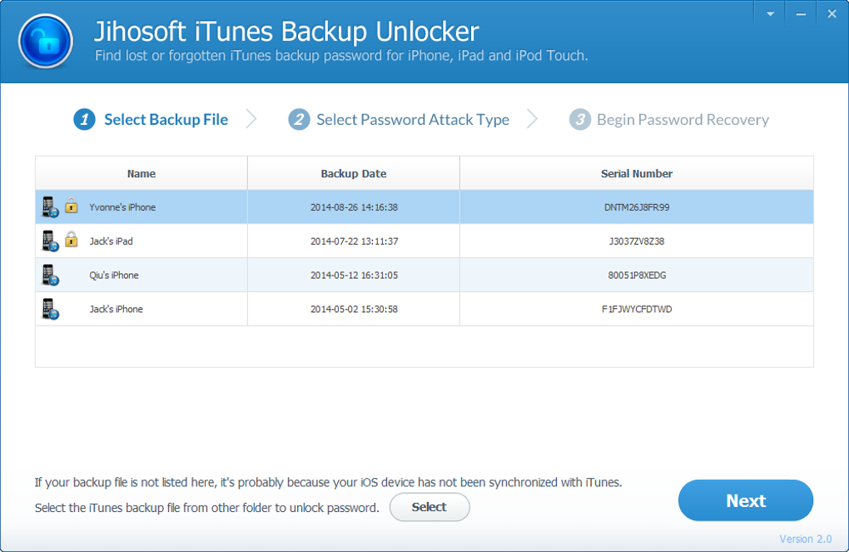This screenshot has height=552, width=849.
Task: Click device icon beside Qiu's iPhone
Action: click(50, 276)
